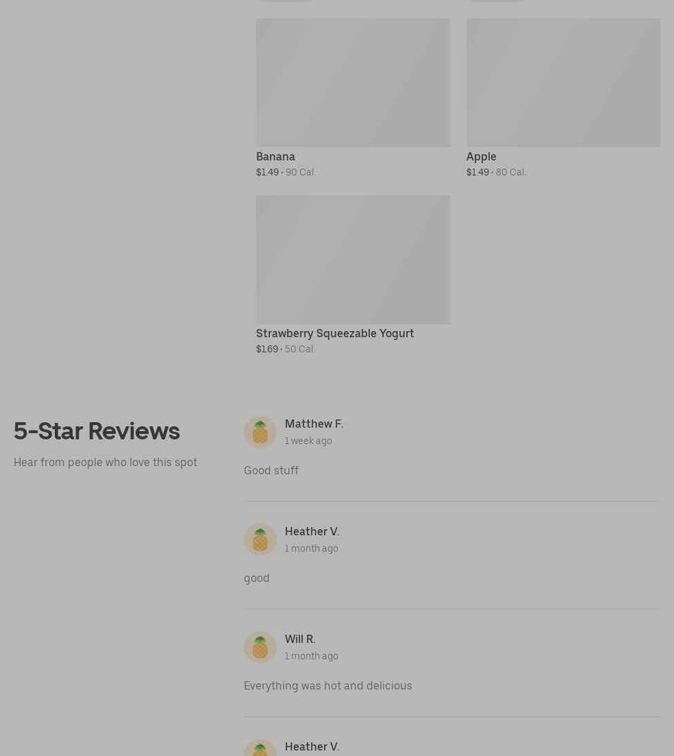Click the Banana price with 90 Cal.
674x756 pixels.
pyautogui.click(x=286, y=172)
